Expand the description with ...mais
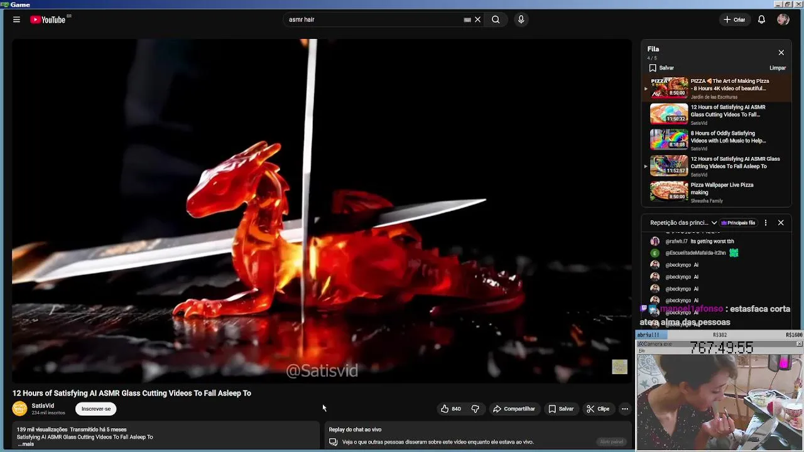The image size is (804, 452). click(26, 444)
